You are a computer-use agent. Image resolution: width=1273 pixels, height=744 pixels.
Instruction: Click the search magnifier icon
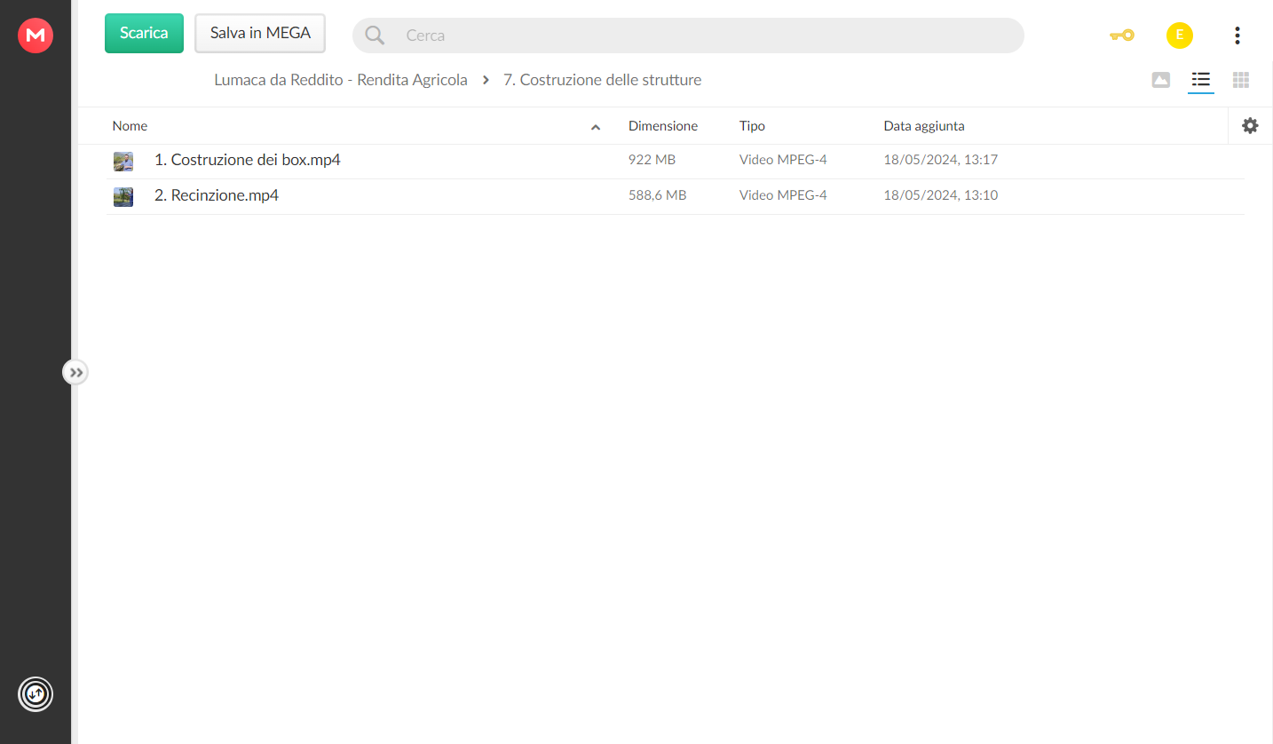click(375, 36)
